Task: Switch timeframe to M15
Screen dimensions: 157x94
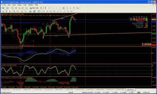Action: pos(51,11)
